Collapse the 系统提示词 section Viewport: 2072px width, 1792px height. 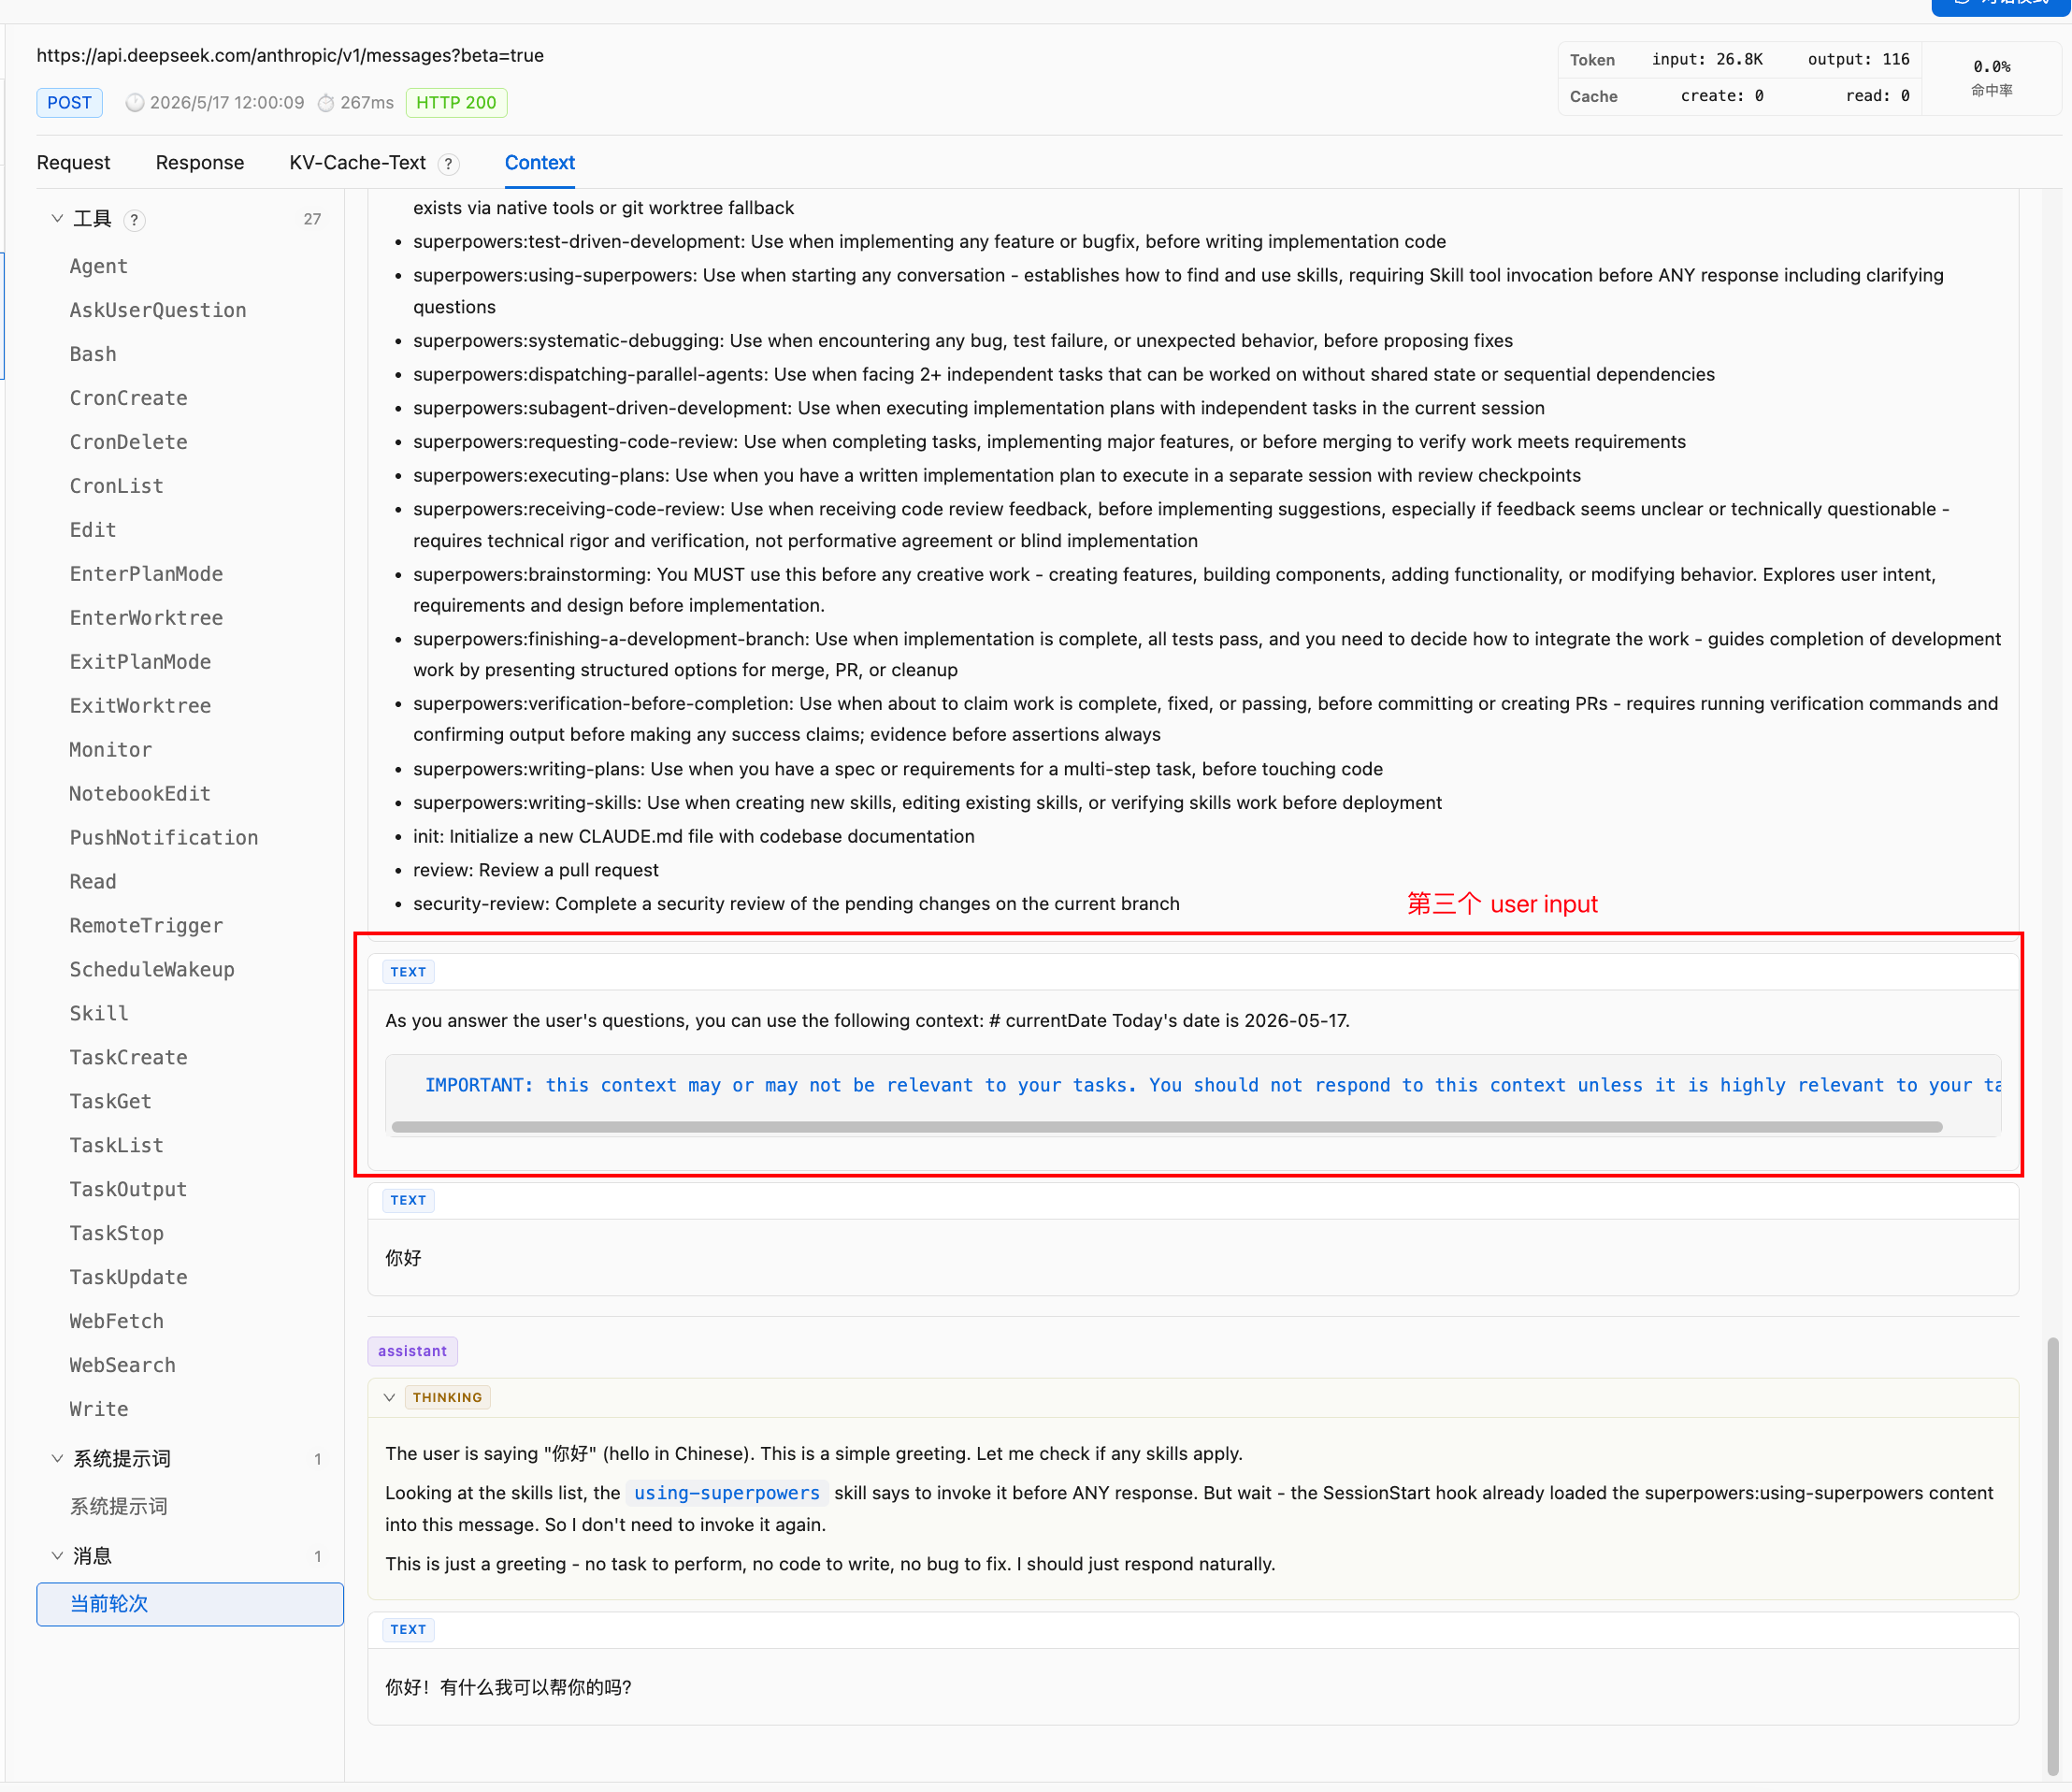click(x=57, y=1459)
